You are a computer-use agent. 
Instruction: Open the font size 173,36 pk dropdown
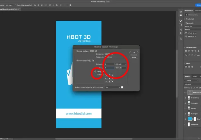click(x=192, y=33)
